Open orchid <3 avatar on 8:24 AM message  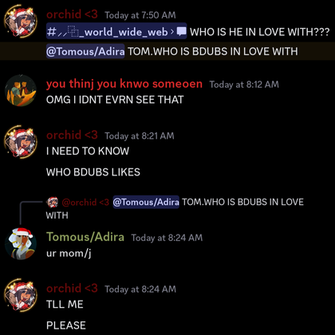21,295
